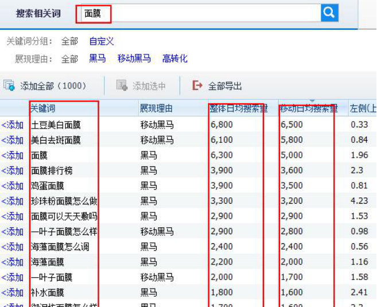This screenshot has width=377, height=307.
Task: Click the blue search magnifier button
Action: tap(329, 13)
